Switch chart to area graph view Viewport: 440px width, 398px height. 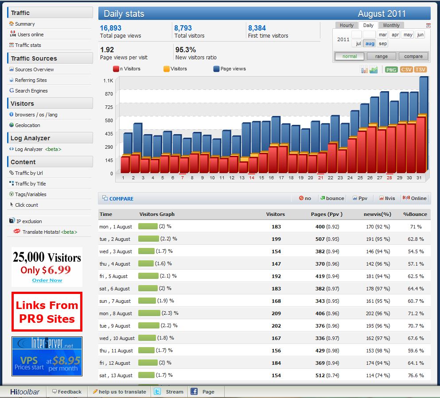click(x=374, y=70)
